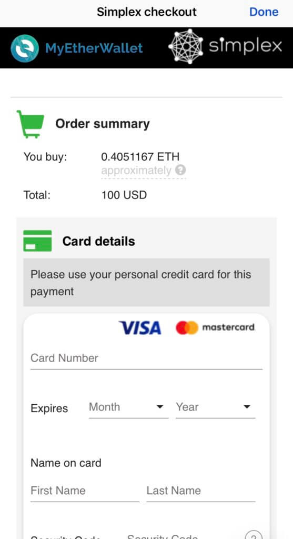Screen dimensions: 293x539
Task: Click the question mark next to approximately
Action: pyautogui.click(x=180, y=170)
